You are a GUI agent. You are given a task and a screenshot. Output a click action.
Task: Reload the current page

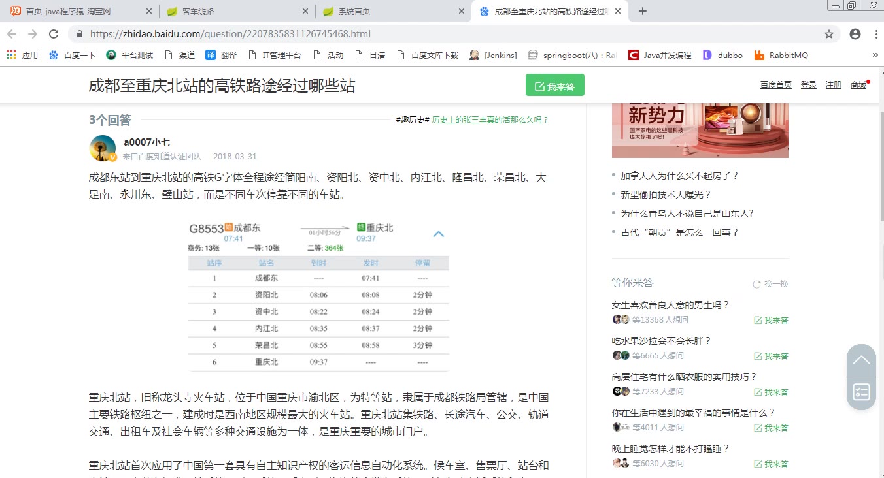coord(54,34)
